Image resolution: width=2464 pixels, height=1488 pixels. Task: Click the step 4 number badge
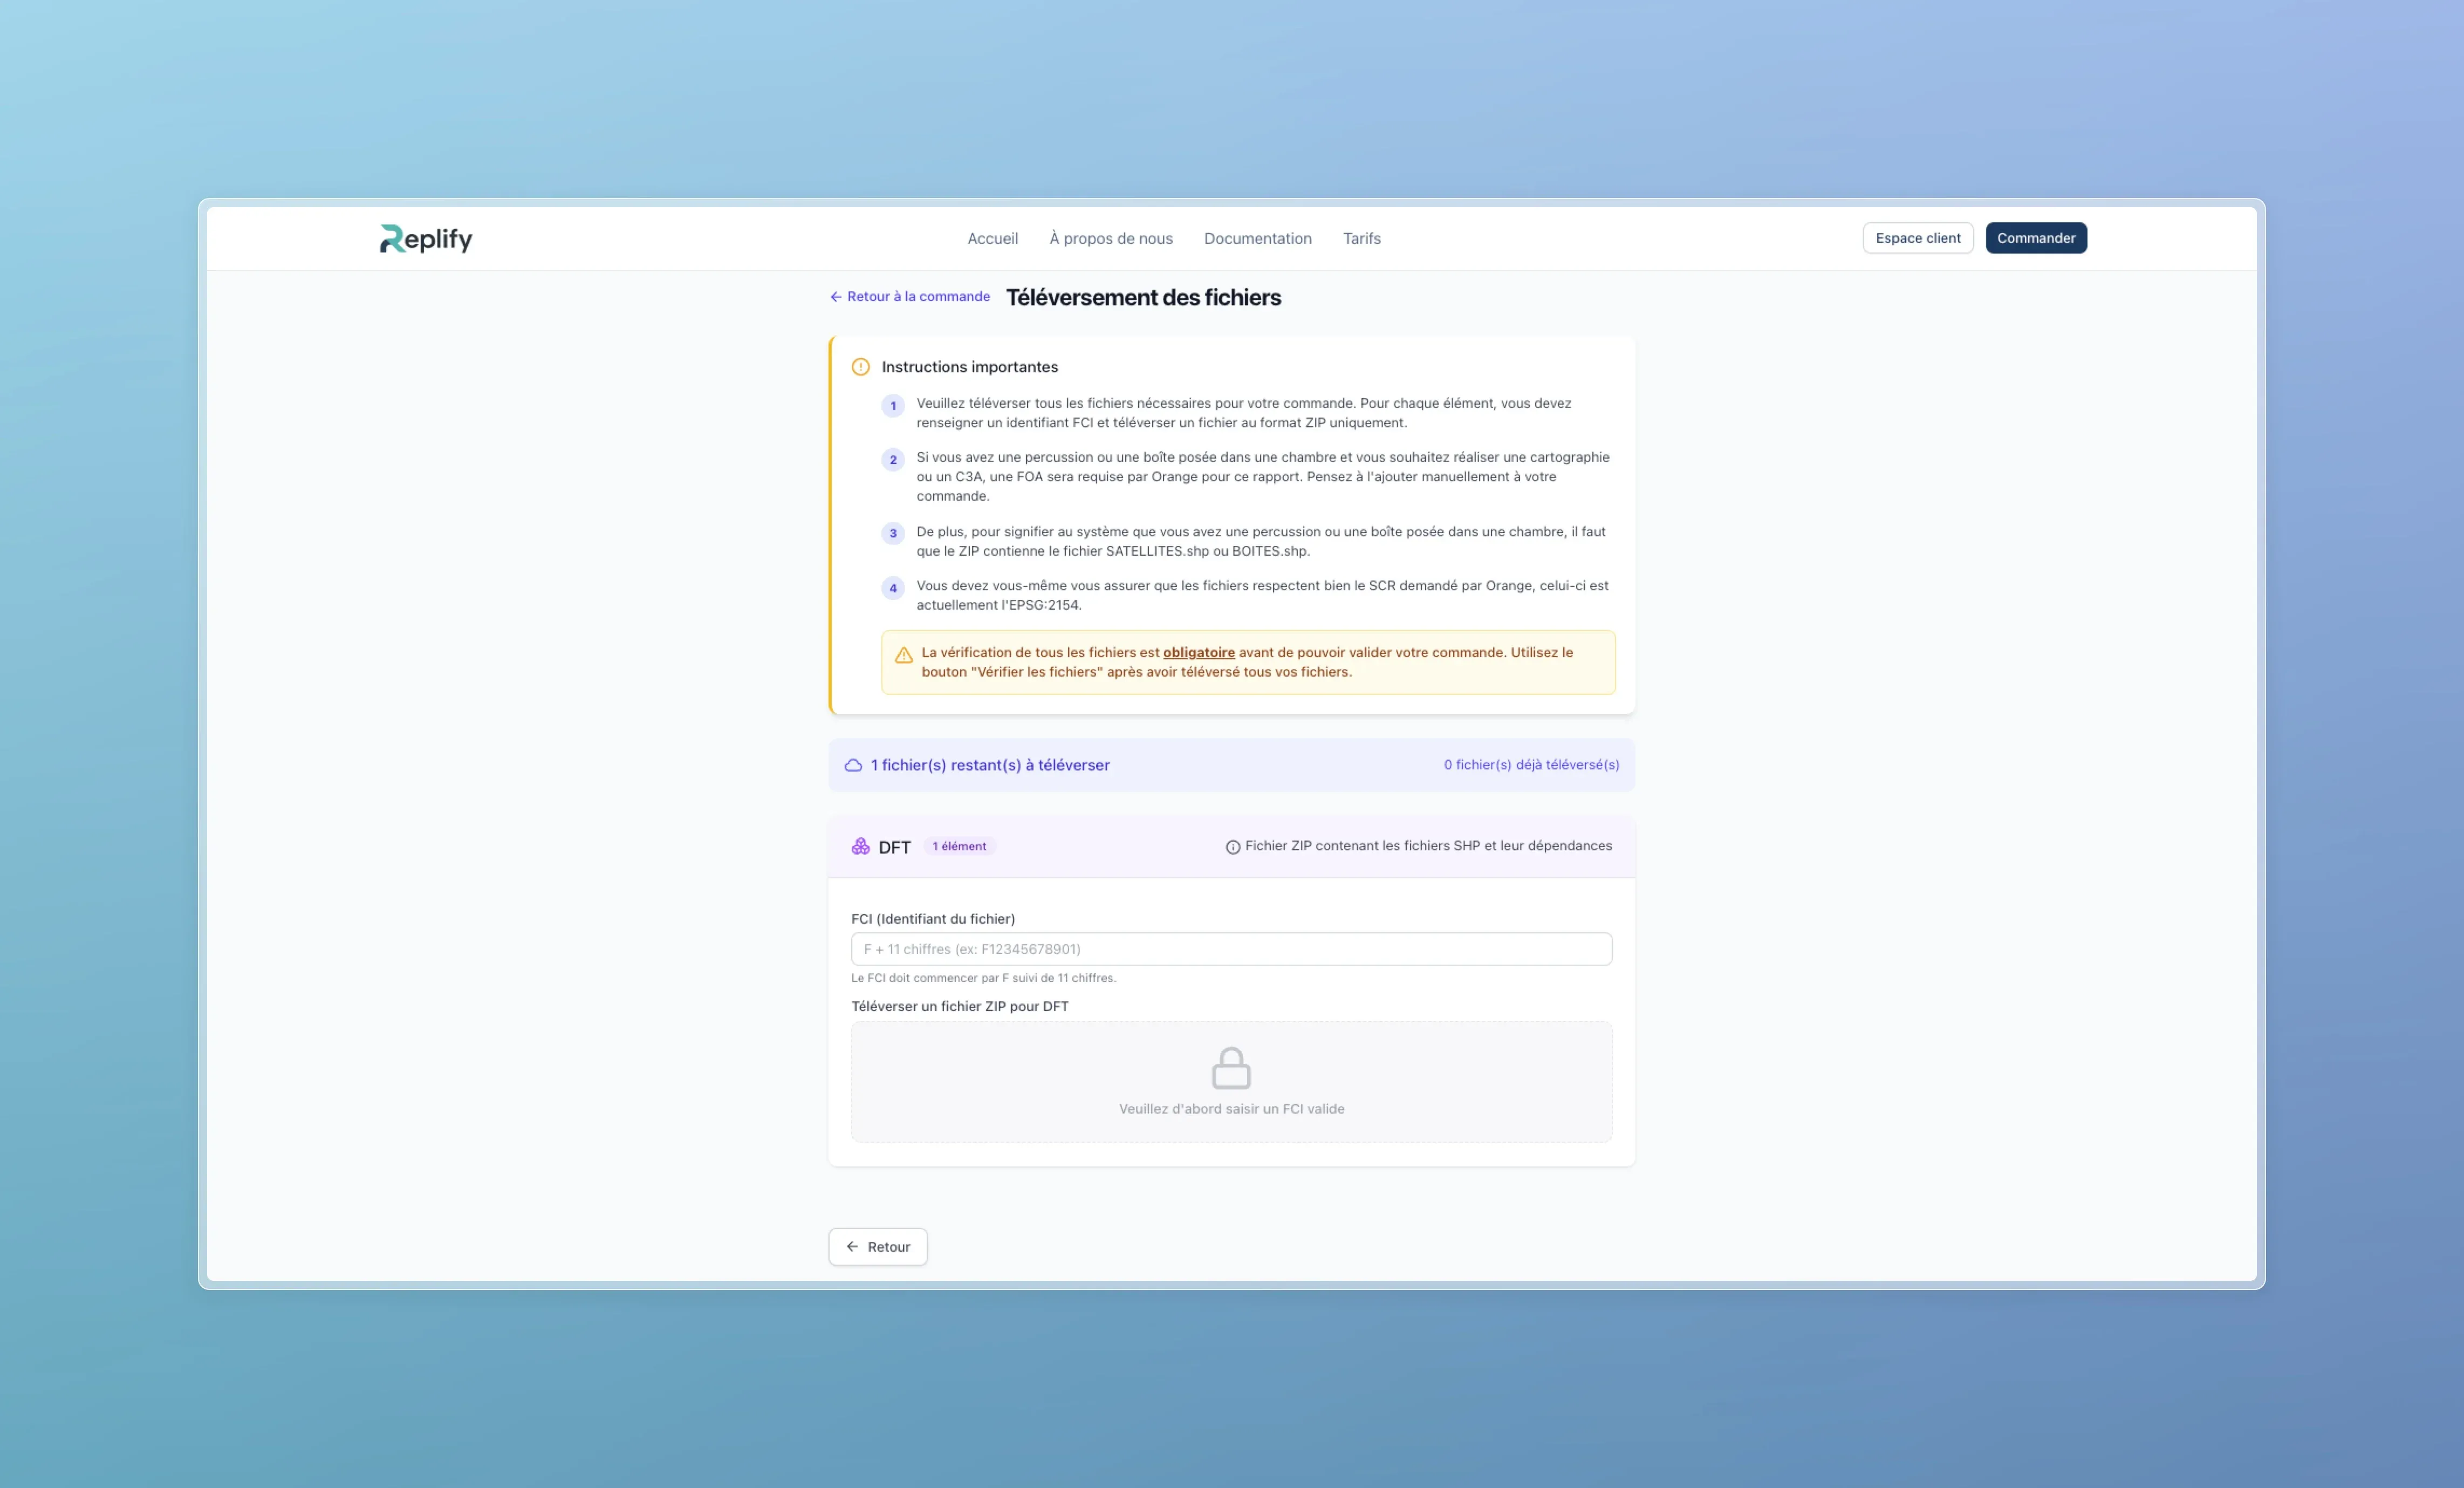click(893, 588)
